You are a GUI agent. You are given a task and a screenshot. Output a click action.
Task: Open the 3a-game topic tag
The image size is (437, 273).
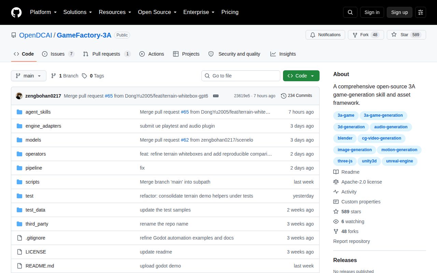(346, 115)
